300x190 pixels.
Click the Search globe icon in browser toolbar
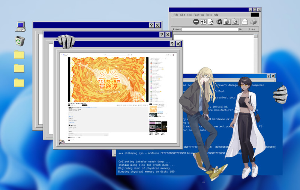219,22
